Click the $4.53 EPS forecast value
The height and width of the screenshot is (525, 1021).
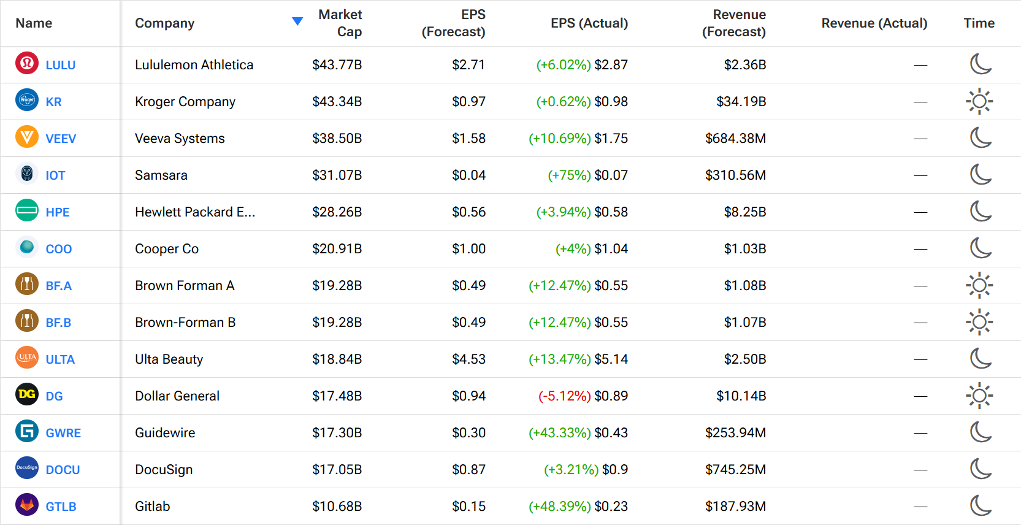click(468, 359)
